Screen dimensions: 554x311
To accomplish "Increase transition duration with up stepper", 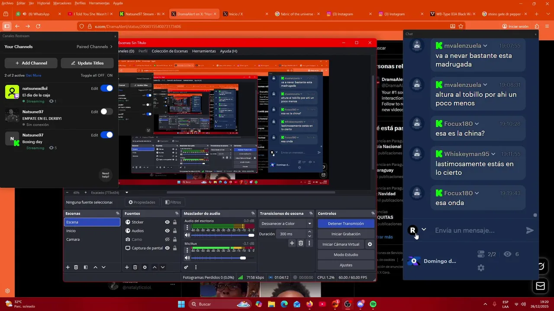I will [x=309, y=232].
